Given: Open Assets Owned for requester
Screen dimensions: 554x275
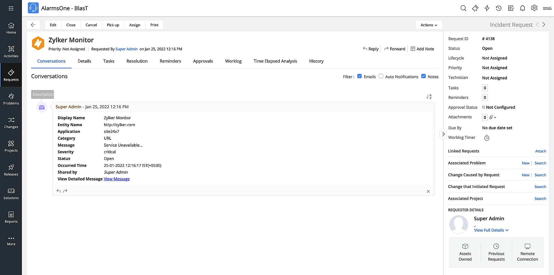Looking at the screenshot, I should coord(465,252).
